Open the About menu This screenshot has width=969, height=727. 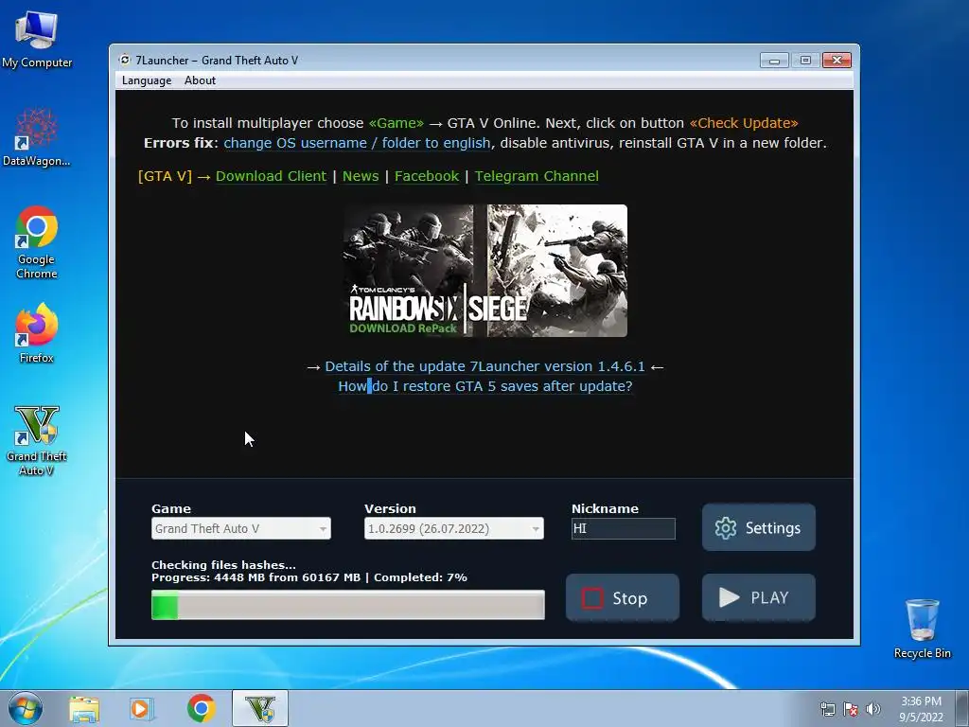point(200,80)
